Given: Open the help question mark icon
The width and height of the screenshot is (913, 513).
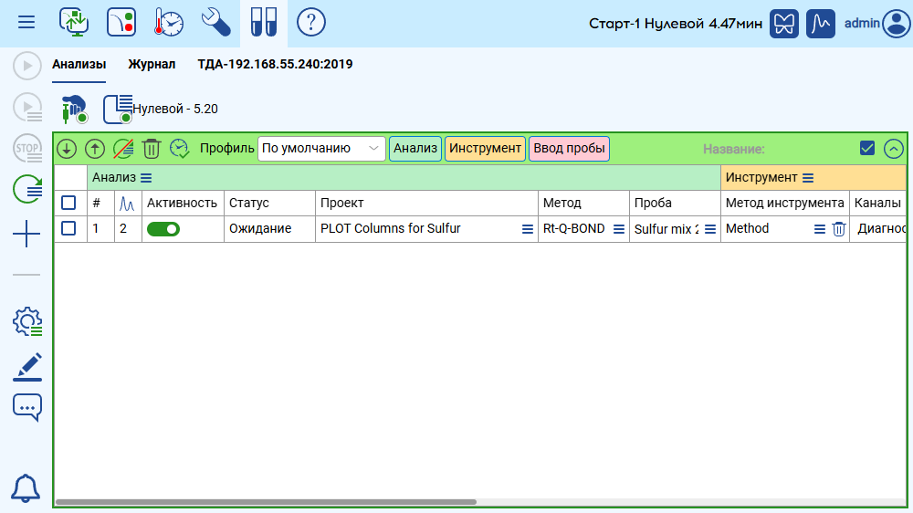Looking at the screenshot, I should point(311,22).
